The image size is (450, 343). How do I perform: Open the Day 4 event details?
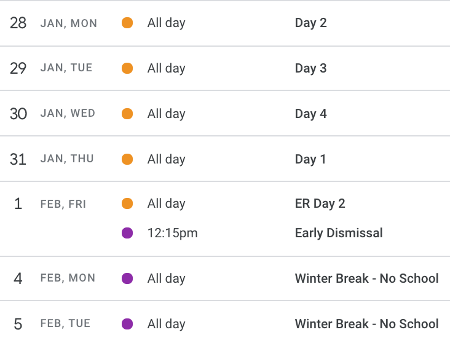click(x=311, y=114)
